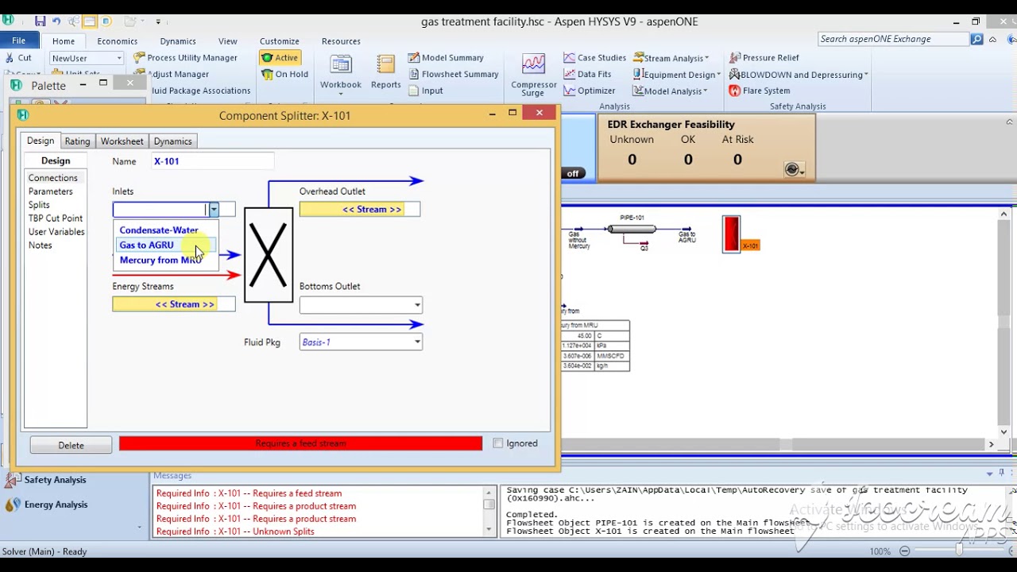Screen dimensions: 1017x572
Task: Open the Parameters design page
Action: click(50, 191)
